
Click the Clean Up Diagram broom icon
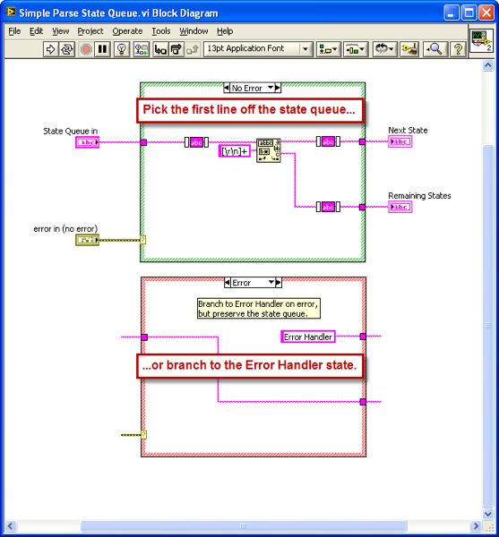[409, 49]
